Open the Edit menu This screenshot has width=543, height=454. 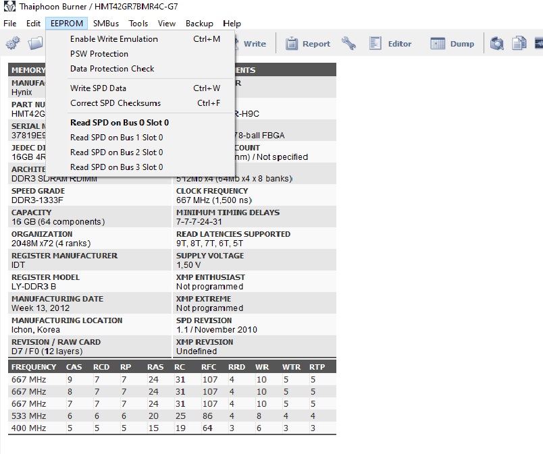click(x=33, y=24)
